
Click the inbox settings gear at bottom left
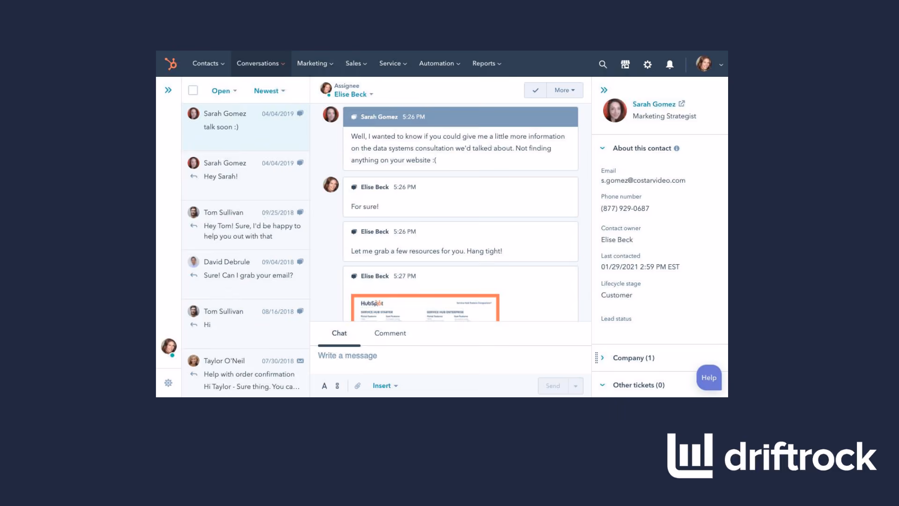coord(169,383)
